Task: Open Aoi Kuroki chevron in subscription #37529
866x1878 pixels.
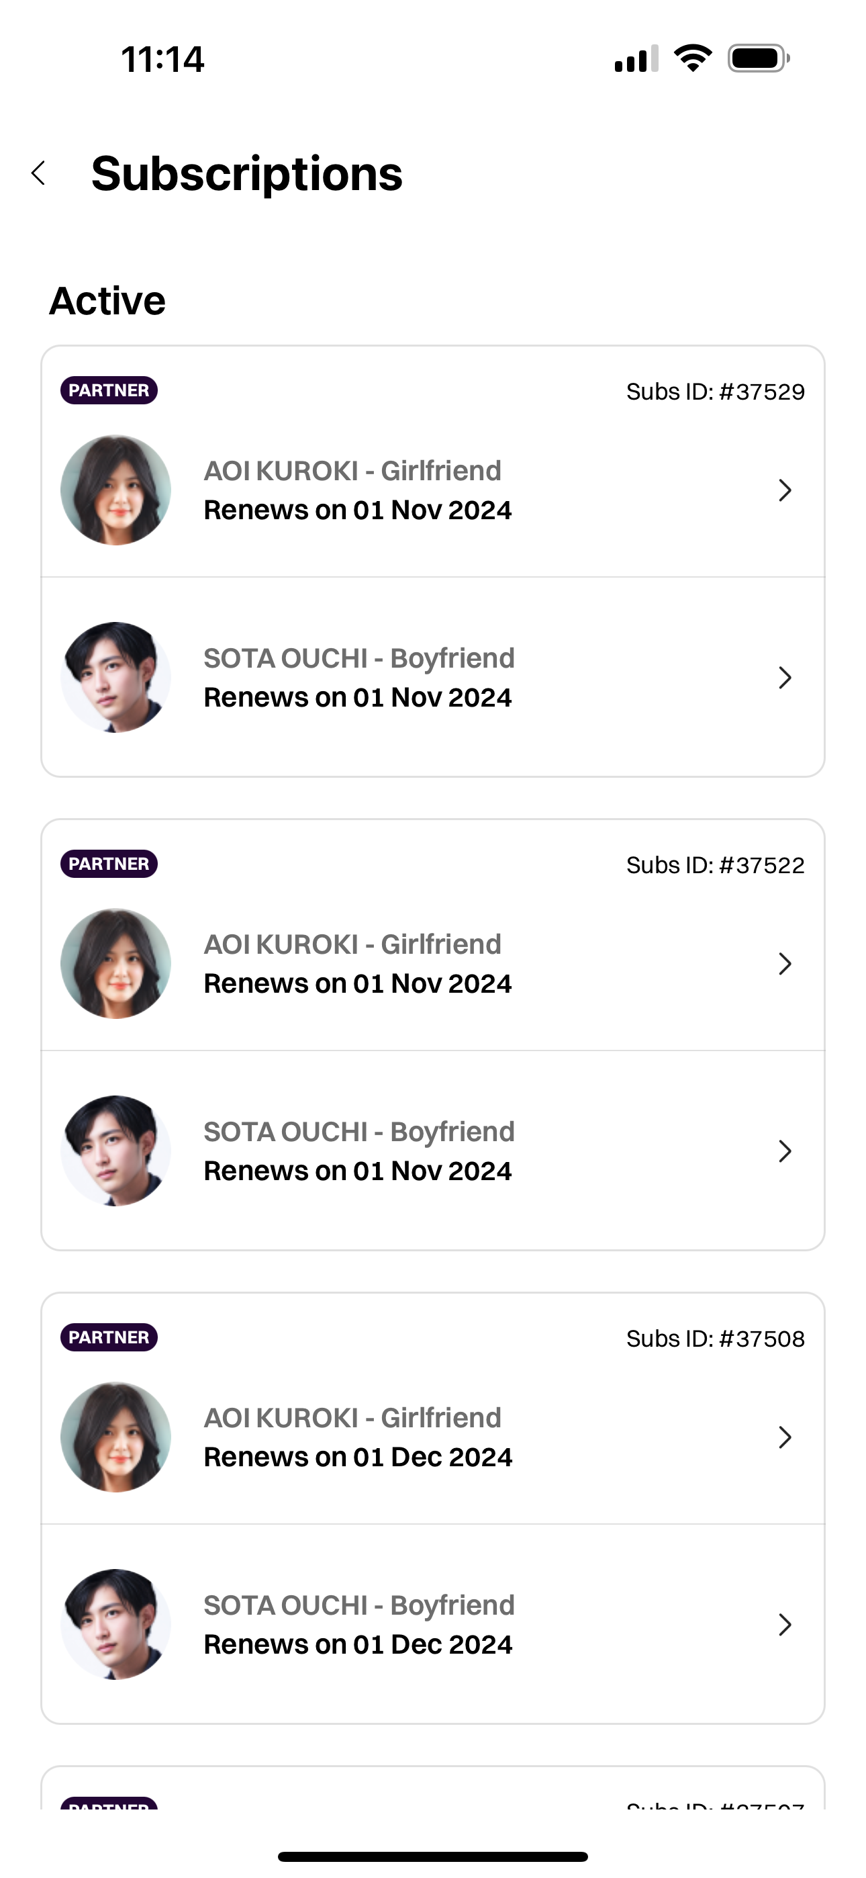Action: pos(784,490)
